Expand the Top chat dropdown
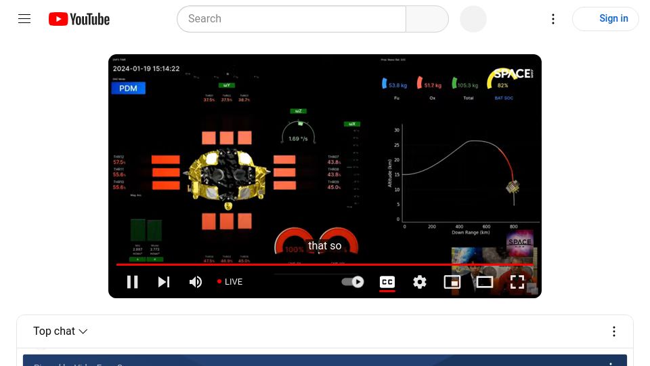 pos(60,331)
